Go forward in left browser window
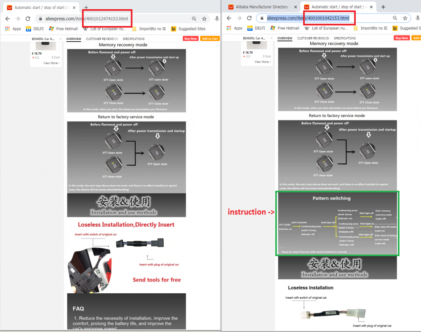Screen dimensions: 421x332 click(x=18, y=19)
